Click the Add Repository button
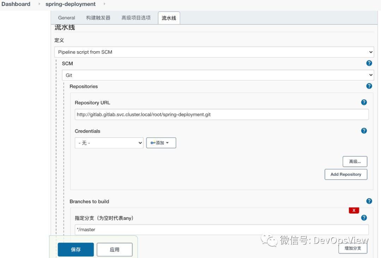This screenshot has height=258, width=381. [x=346, y=174]
